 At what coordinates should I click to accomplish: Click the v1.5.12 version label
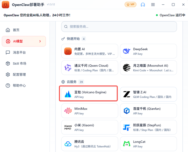point(51,4)
